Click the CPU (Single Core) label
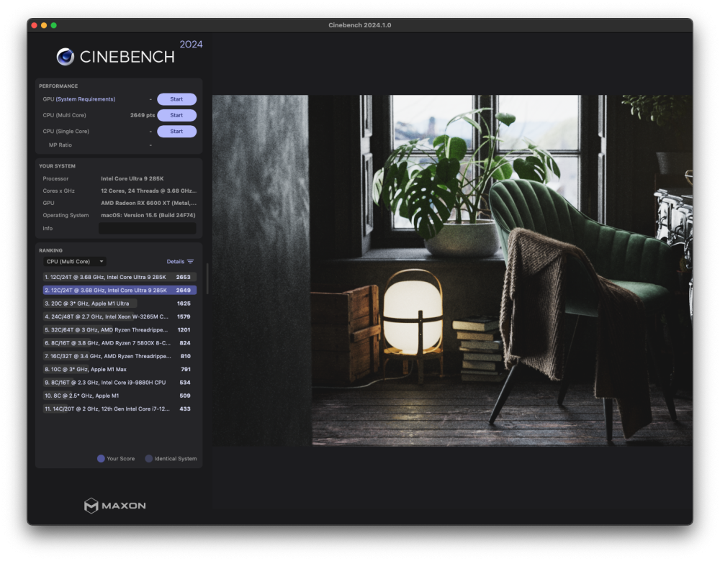The width and height of the screenshot is (720, 561). (x=66, y=131)
